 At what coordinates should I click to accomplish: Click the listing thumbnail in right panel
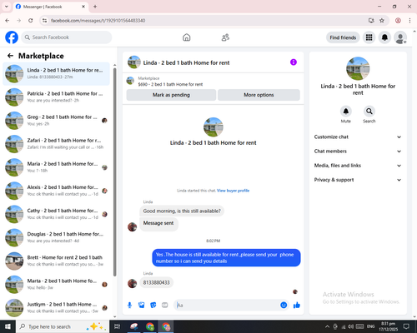coord(358,68)
